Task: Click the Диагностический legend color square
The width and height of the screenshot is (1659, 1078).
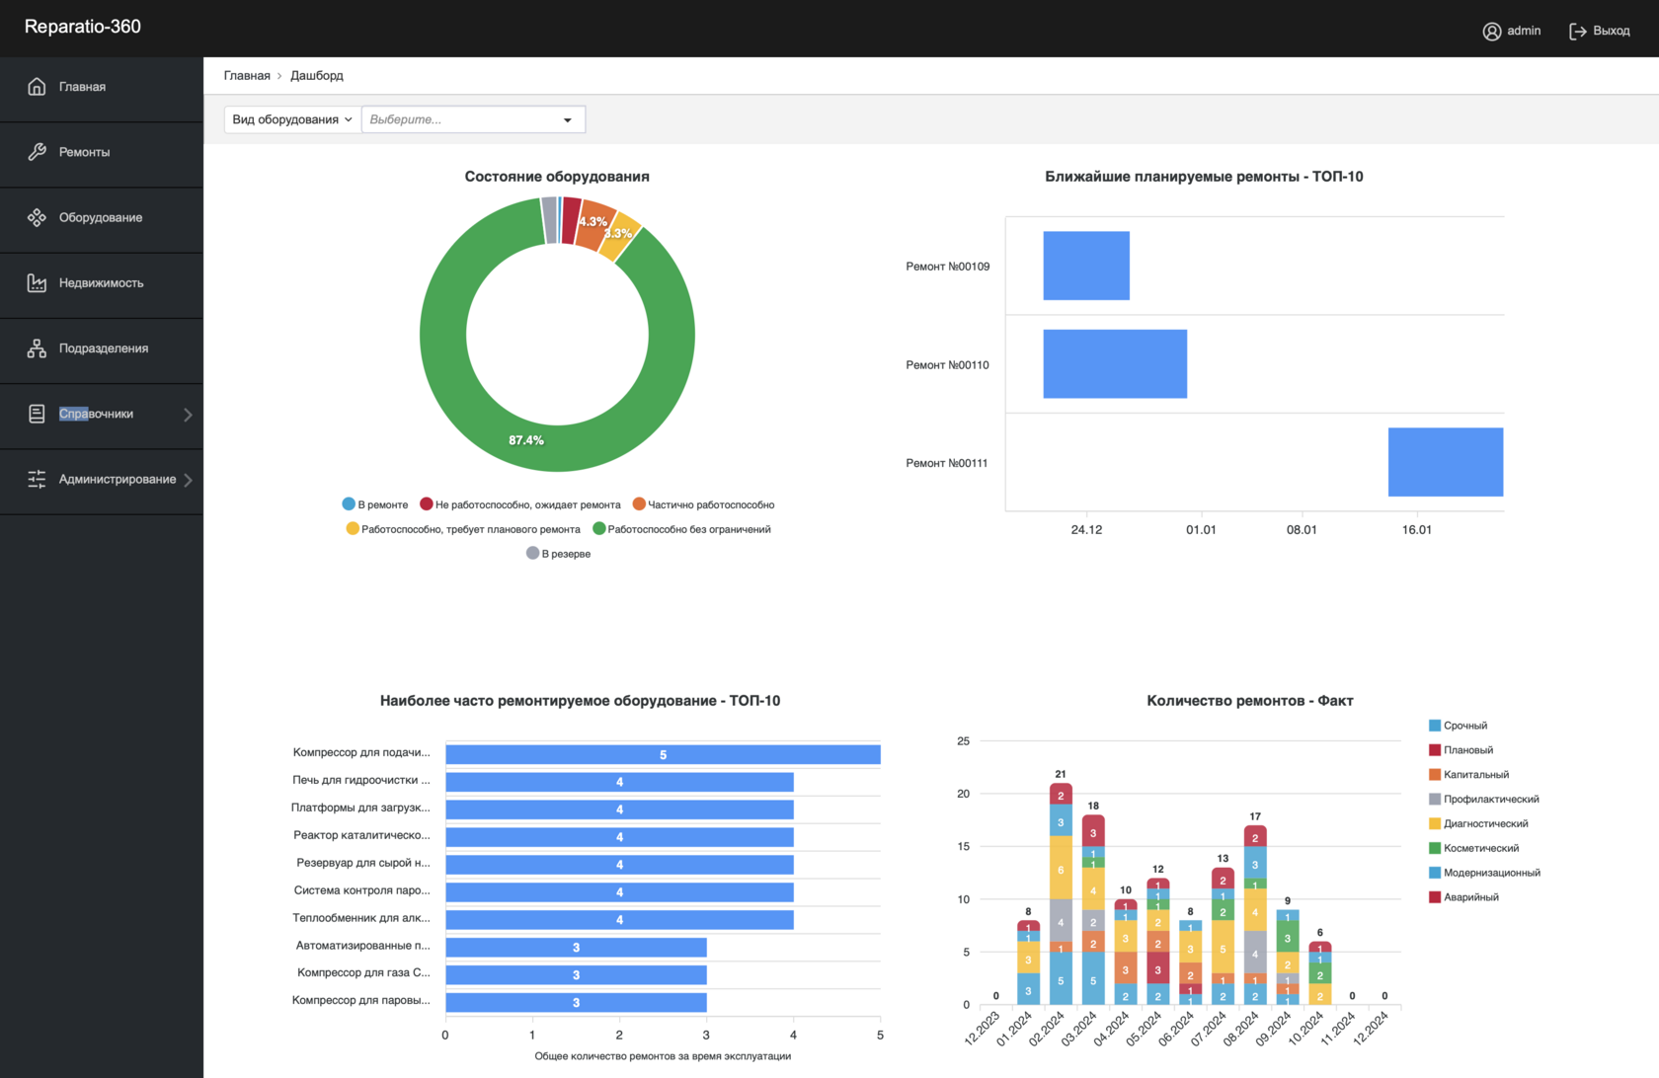Action: (x=1435, y=823)
